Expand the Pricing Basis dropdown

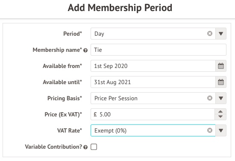(x=221, y=98)
